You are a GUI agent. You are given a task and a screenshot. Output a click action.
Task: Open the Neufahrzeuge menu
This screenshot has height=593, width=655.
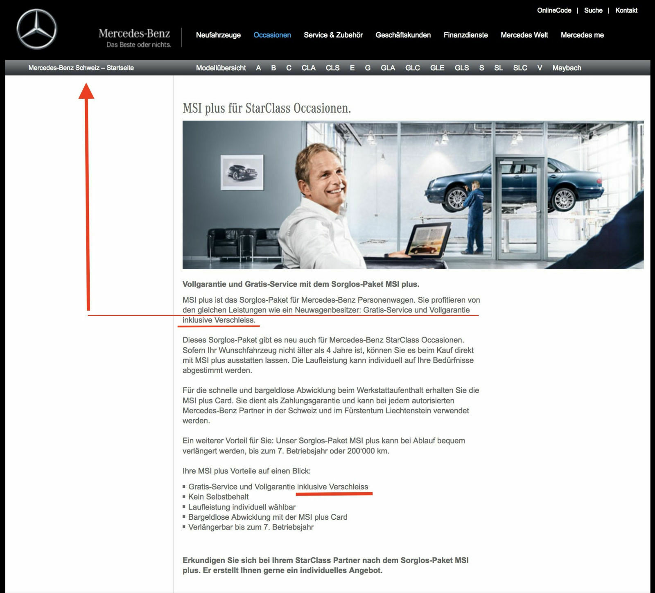218,35
